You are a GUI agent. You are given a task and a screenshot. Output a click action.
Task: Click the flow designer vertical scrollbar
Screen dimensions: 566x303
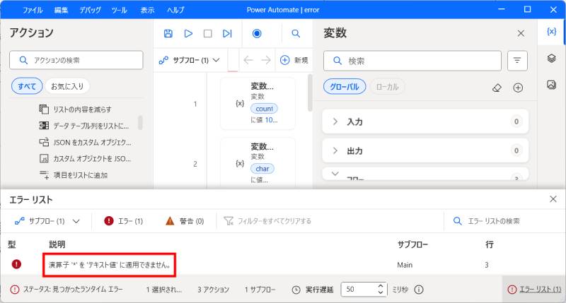pos(310,93)
